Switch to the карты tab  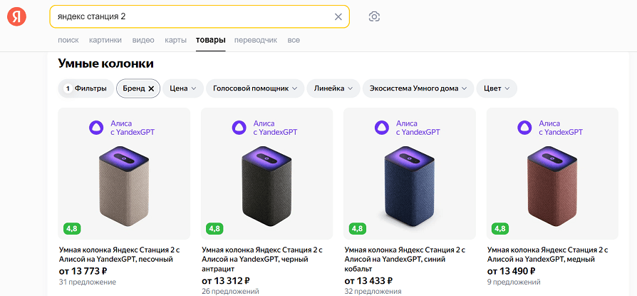coord(175,40)
